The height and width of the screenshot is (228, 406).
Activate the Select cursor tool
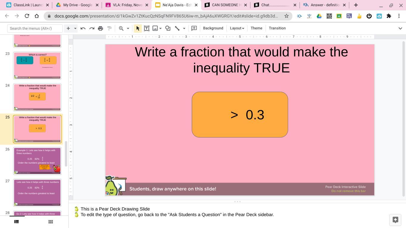tap(137, 28)
